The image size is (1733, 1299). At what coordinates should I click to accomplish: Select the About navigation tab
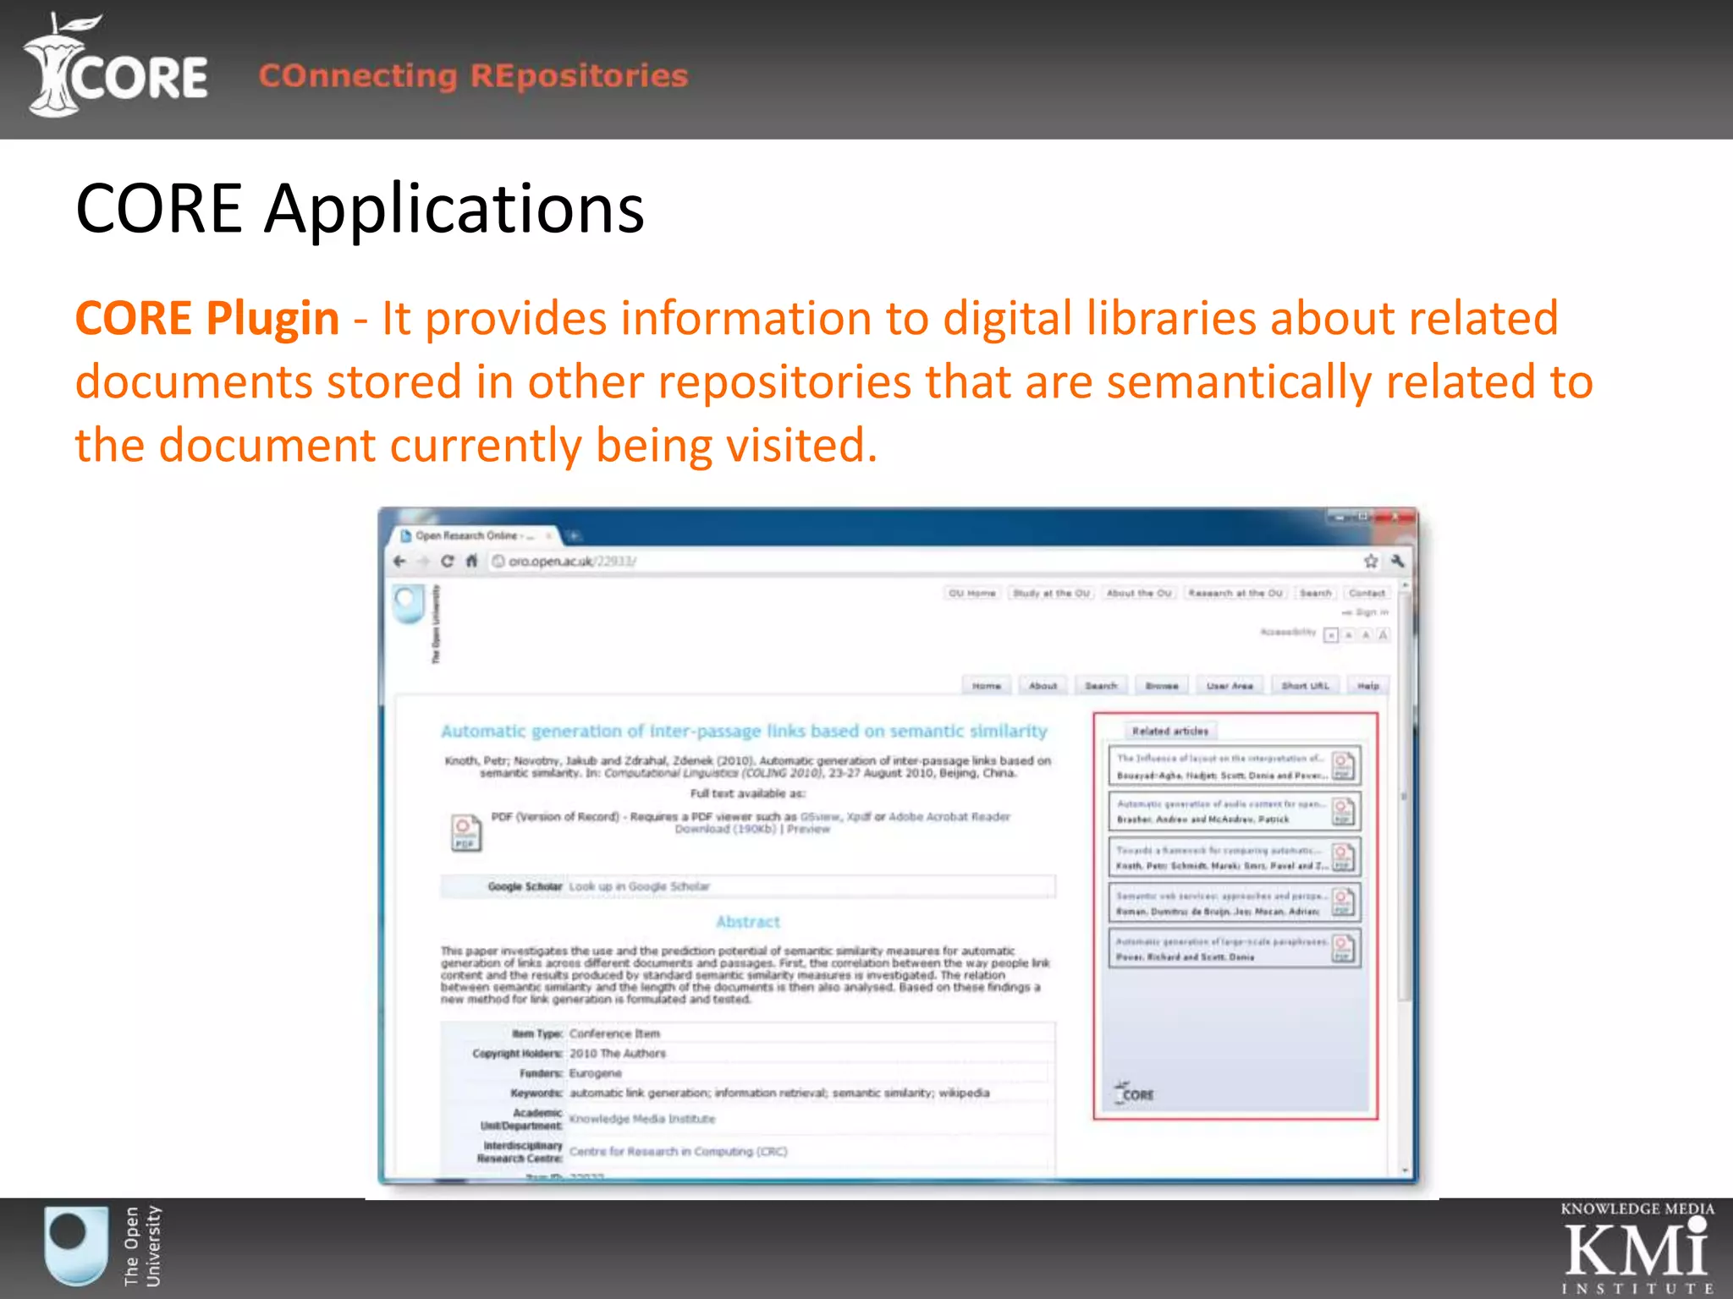pyautogui.click(x=1043, y=686)
